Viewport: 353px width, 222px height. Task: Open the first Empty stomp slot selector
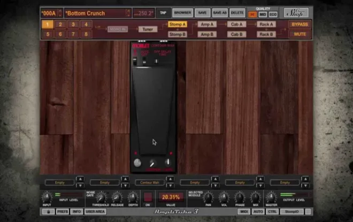pos(60,182)
